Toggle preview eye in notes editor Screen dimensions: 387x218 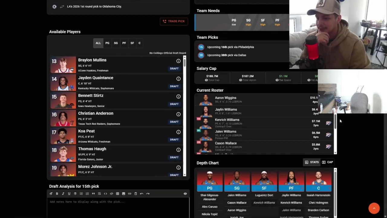(185, 193)
